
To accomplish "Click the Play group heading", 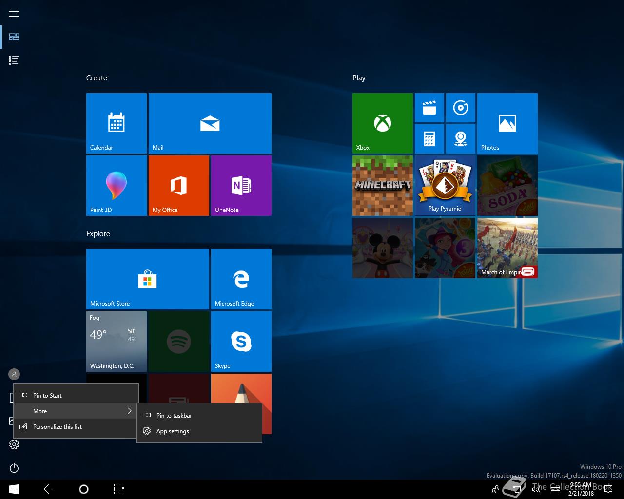I will pyautogui.click(x=359, y=78).
